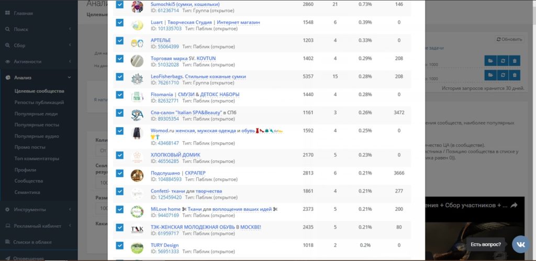This screenshot has height=261, width=536.
Task: Click refresh icon of second task row
Action: [x=502, y=75]
